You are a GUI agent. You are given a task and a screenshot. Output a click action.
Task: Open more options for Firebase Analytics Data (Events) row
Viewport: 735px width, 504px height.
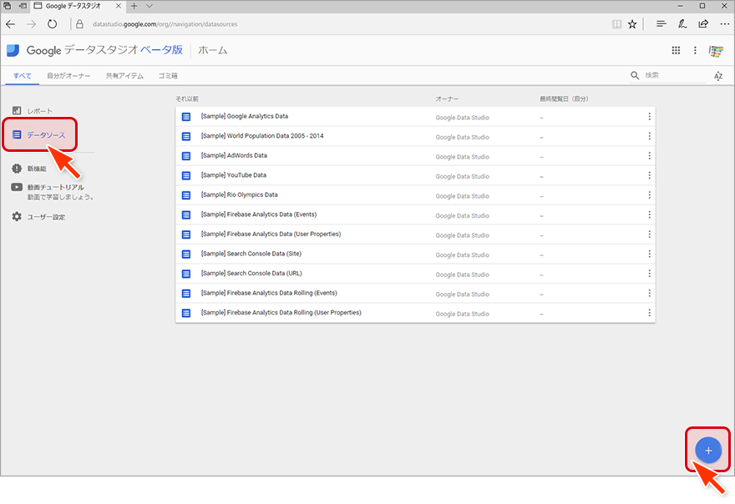[649, 215]
